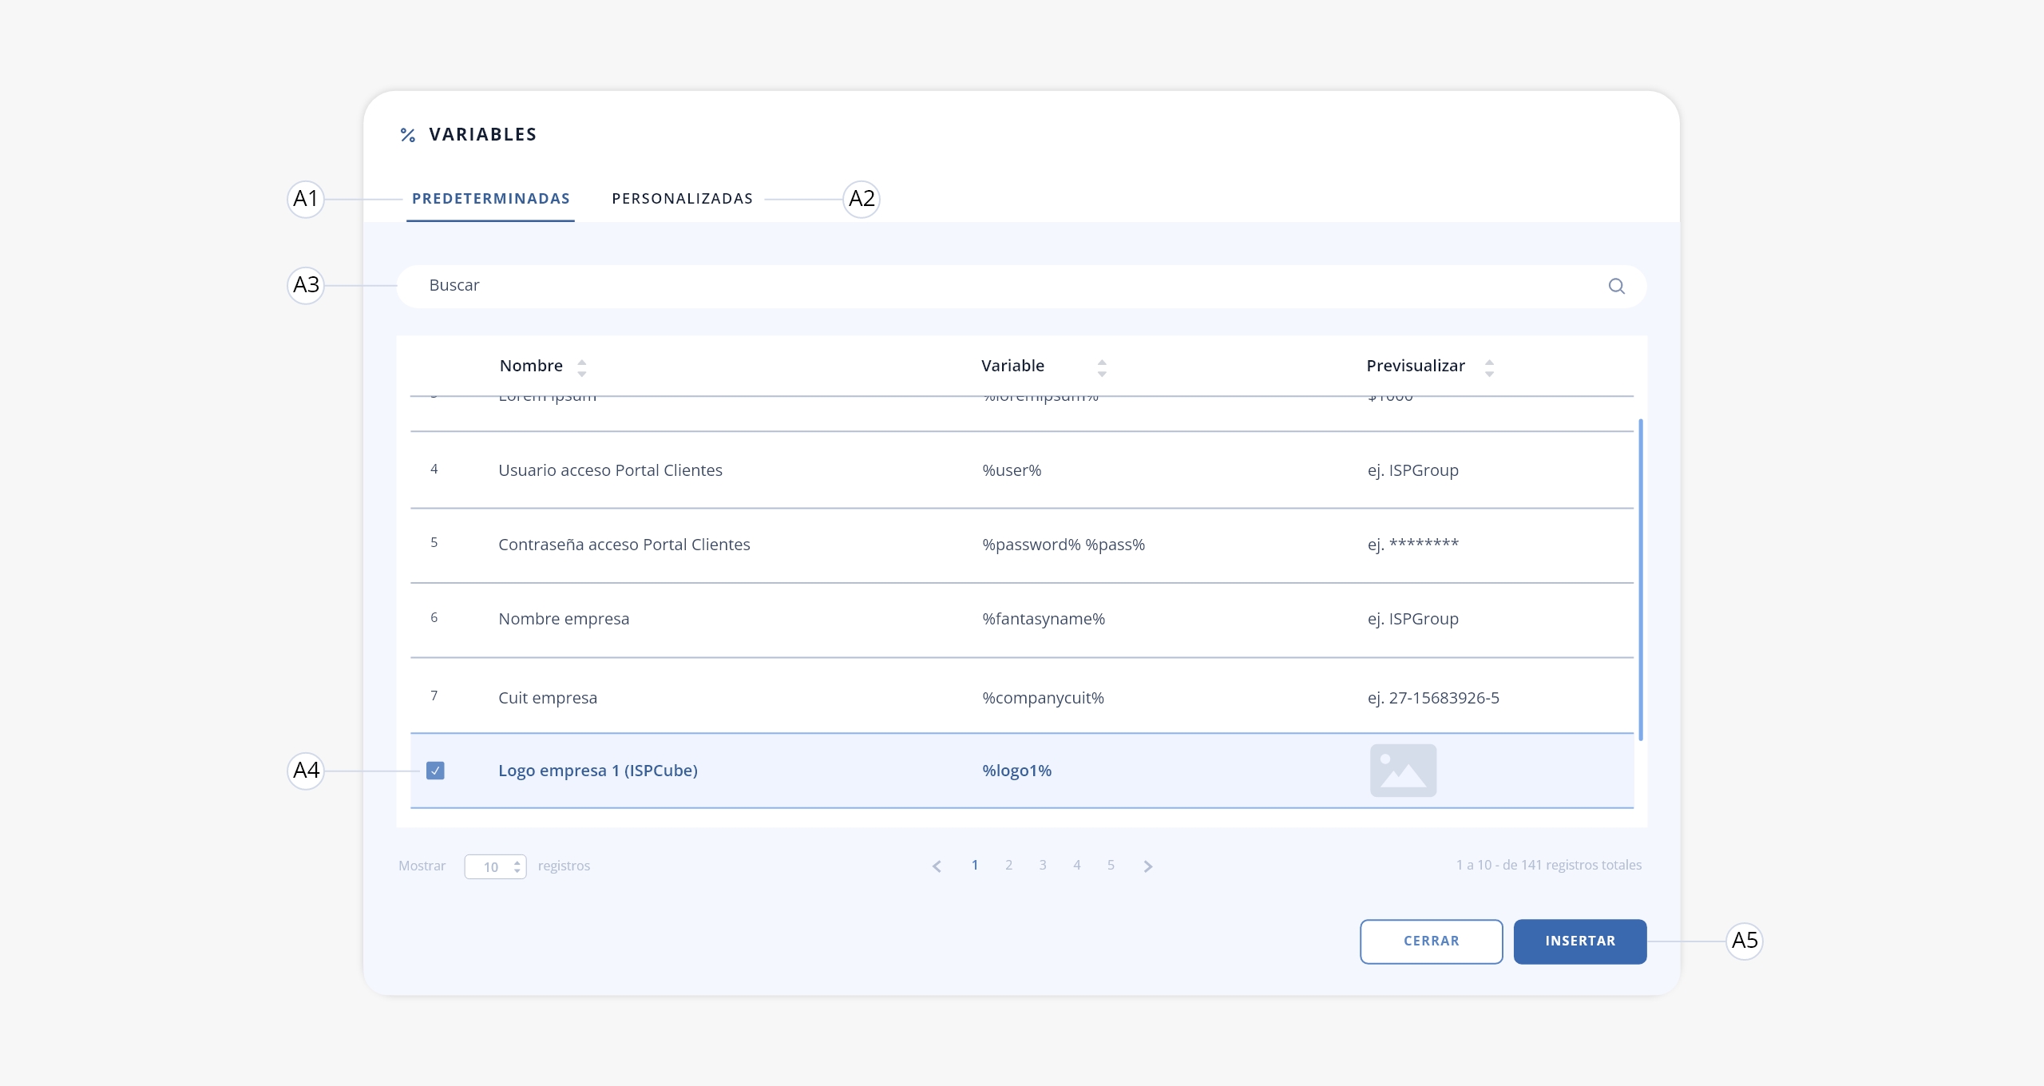
Task: Click preview value ej. ********
Action: [x=1413, y=545]
